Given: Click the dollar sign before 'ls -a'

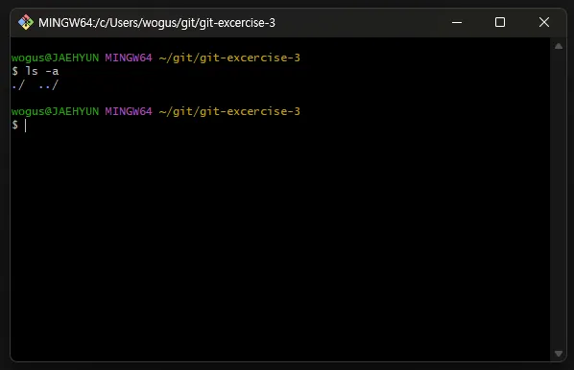Looking at the screenshot, I should [14, 71].
